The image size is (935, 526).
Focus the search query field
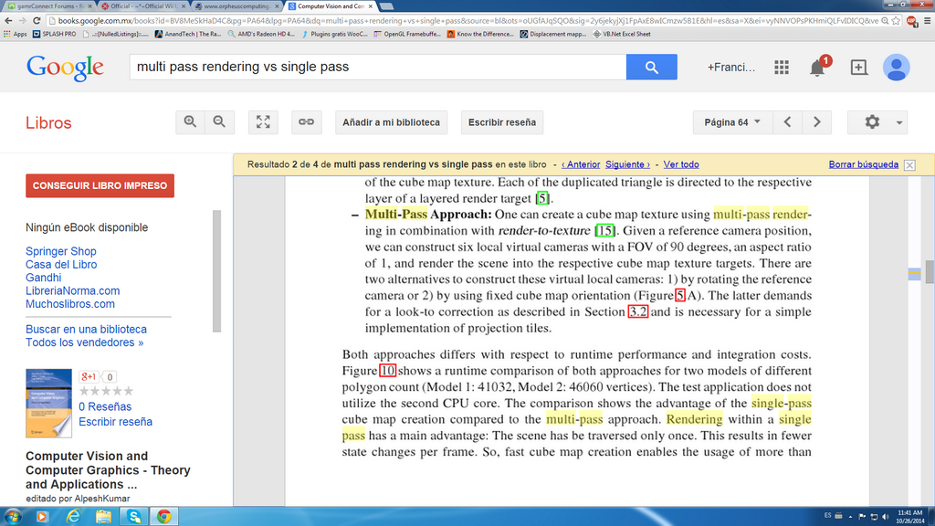(x=377, y=67)
